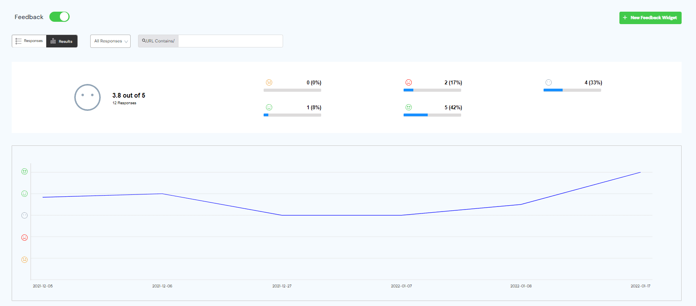696x306 pixels.
Task: Click the large neutral face beside 3.8 out of 5
Action: point(87,97)
